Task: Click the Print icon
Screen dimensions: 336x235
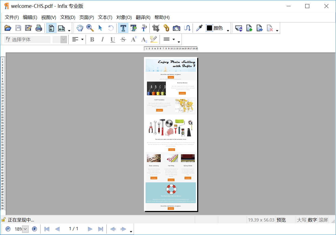Action: tap(39, 28)
